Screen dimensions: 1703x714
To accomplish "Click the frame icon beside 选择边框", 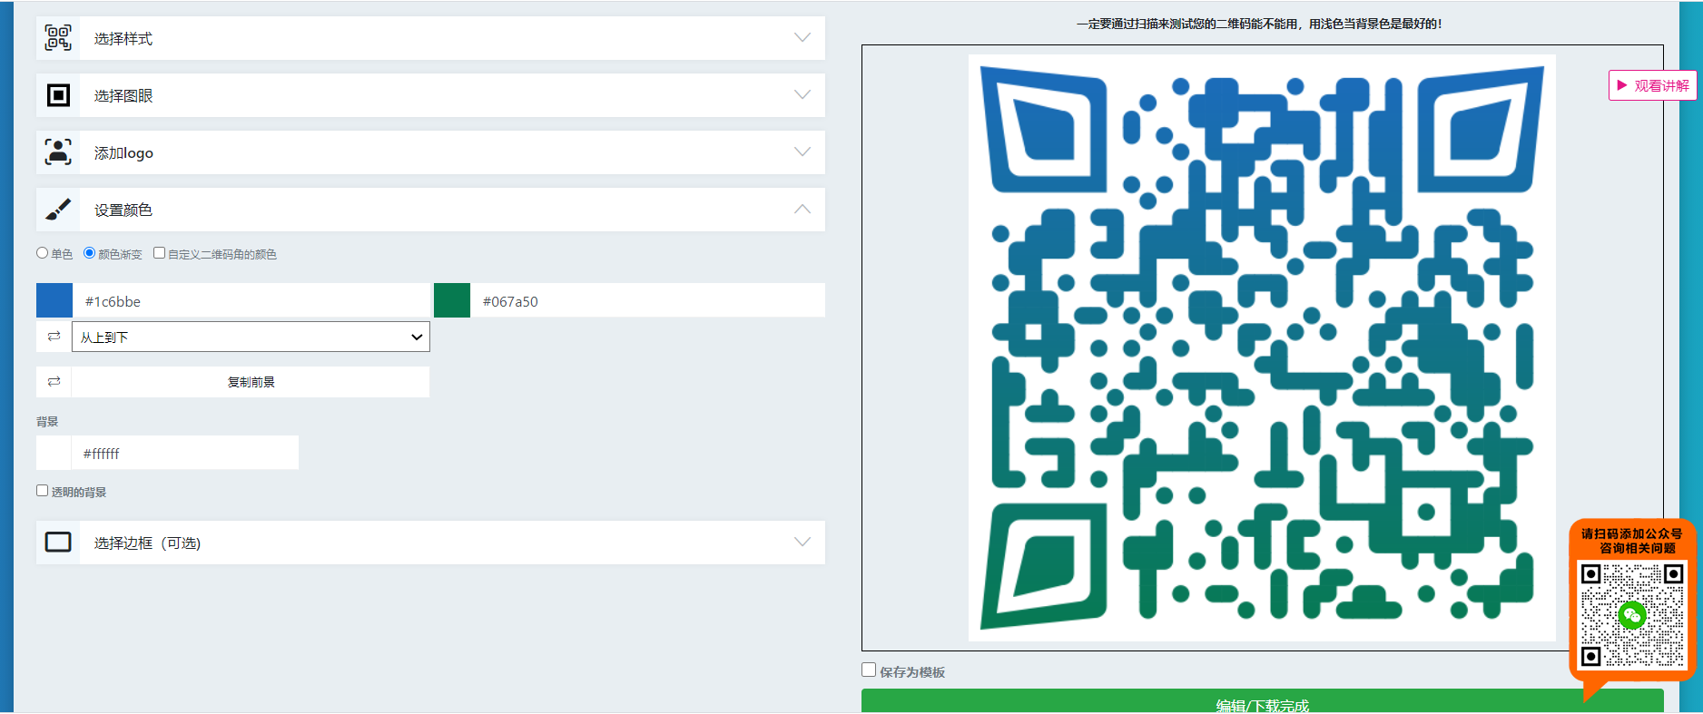I will 58,543.
